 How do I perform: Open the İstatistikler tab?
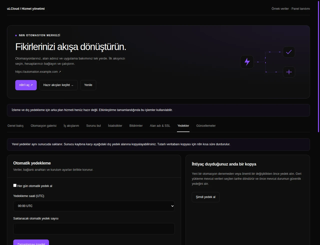(115, 126)
